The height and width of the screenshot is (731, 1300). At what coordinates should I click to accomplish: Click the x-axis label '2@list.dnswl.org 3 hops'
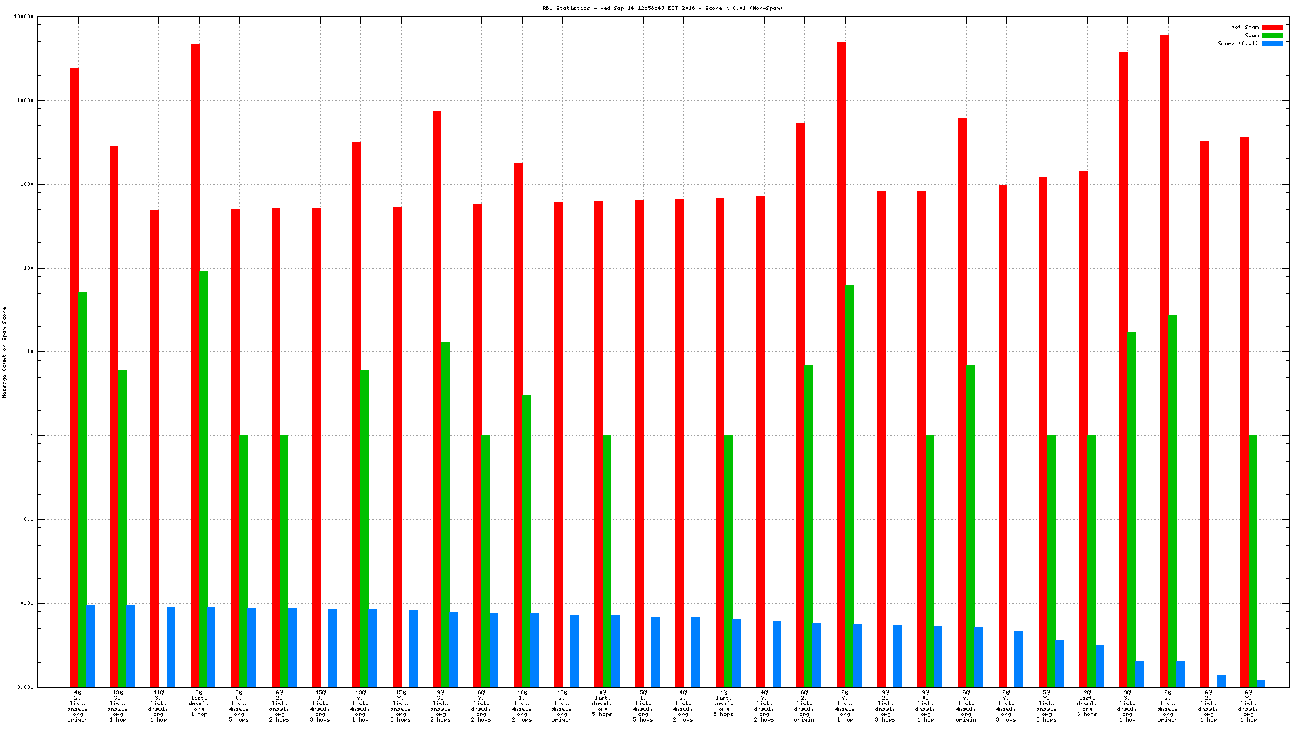[1087, 703]
